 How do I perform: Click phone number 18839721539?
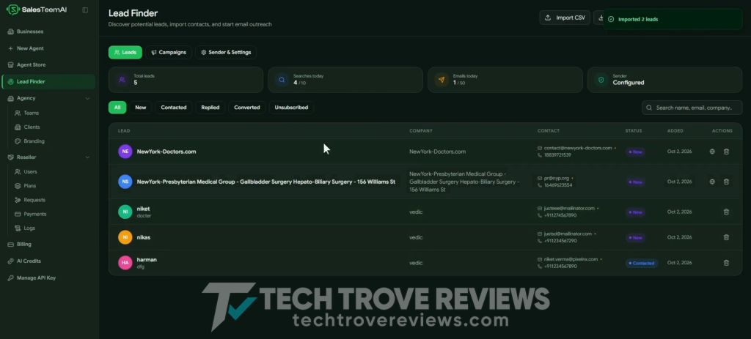click(x=557, y=155)
